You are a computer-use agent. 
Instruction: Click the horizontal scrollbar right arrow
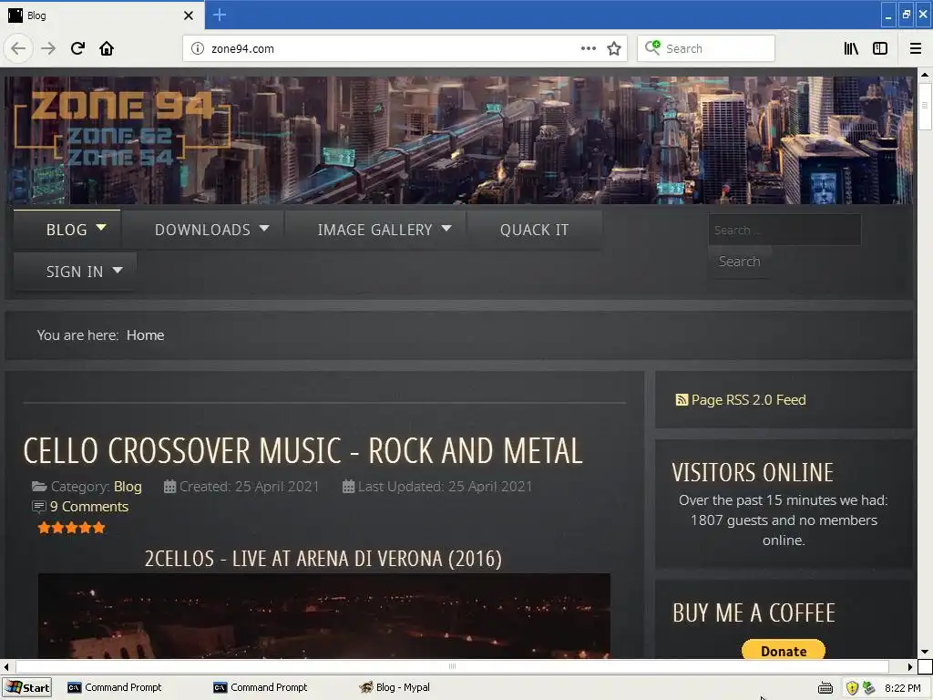(910, 666)
